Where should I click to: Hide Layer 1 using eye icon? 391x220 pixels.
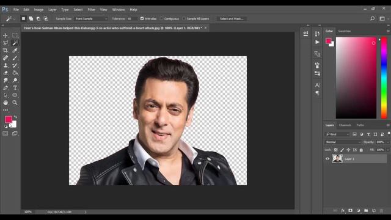[327, 159]
